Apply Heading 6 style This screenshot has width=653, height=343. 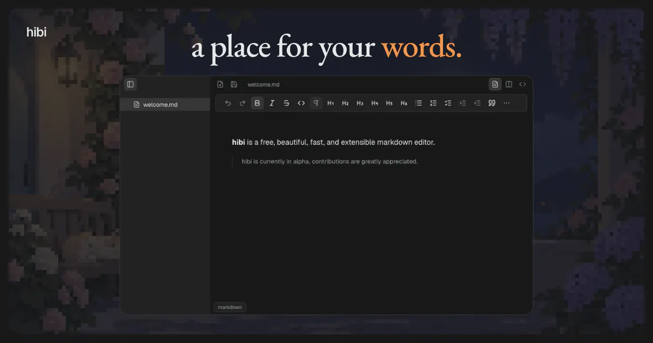(404, 103)
